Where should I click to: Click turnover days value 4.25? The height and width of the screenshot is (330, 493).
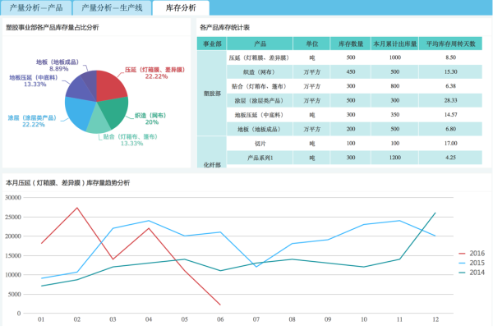click(450, 158)
